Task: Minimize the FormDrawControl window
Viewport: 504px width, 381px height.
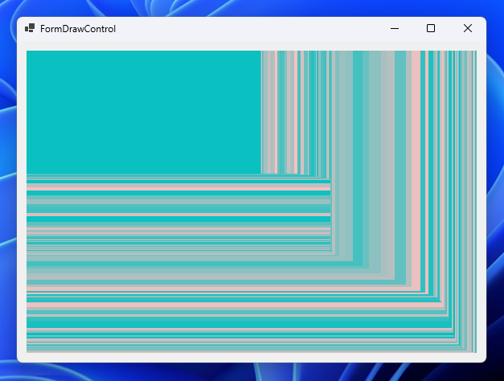Action: [395, 29]
